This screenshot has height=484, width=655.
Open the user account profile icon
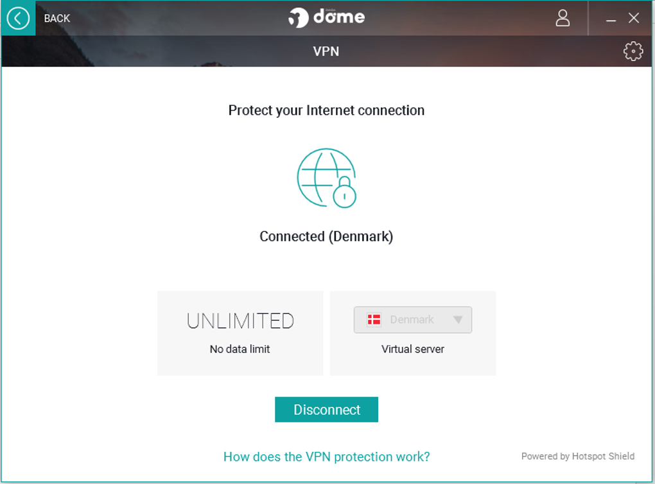click(563, 18)
